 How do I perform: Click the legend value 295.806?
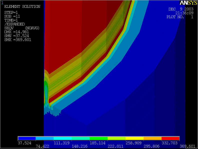coord(152,146)
